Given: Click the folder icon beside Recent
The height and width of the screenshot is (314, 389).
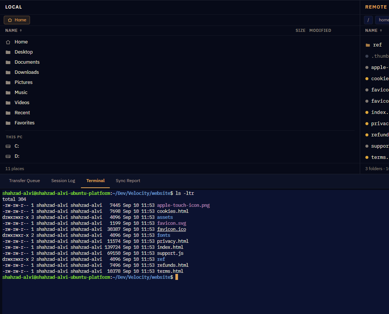Looking at the screenshot, I should click(x=8, y=113).
